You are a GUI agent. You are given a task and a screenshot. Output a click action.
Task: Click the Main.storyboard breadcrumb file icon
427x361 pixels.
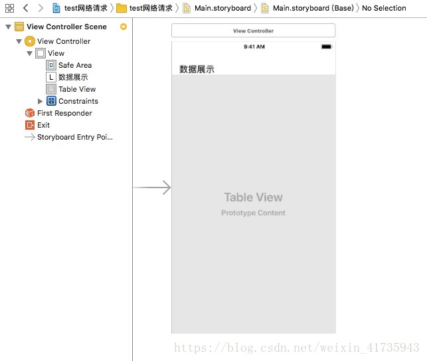187,8
